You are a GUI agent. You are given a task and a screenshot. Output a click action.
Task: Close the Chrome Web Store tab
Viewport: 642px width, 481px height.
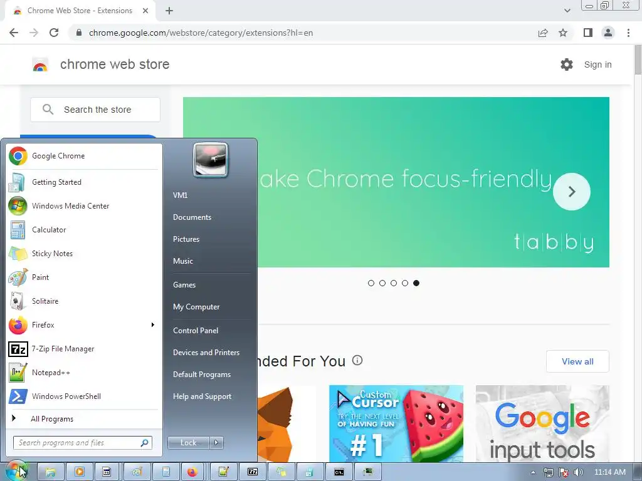click(x=145, y=11)
